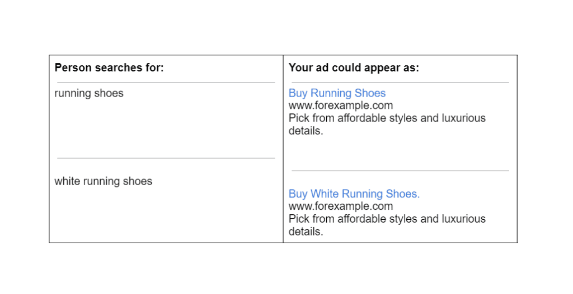Select the 'Your ad could appear as:' header
The width and height of the screenshot is (573, 294).
coord(354,68)
